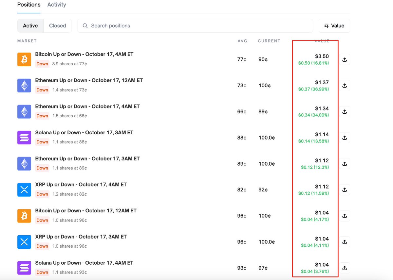Open the Positions tab
This screenshot has width=393, height=280.
point(29,5)
